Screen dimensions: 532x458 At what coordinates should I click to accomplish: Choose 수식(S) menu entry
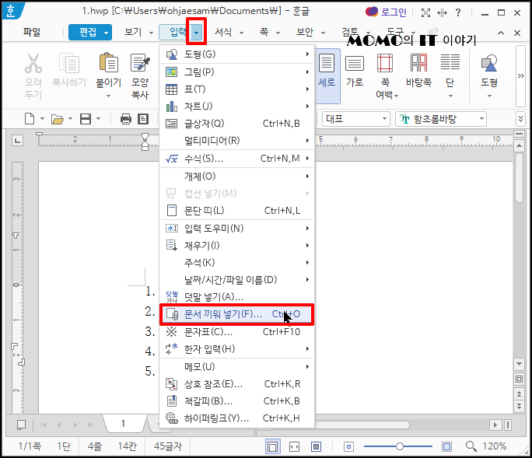[x=236, y=159]
